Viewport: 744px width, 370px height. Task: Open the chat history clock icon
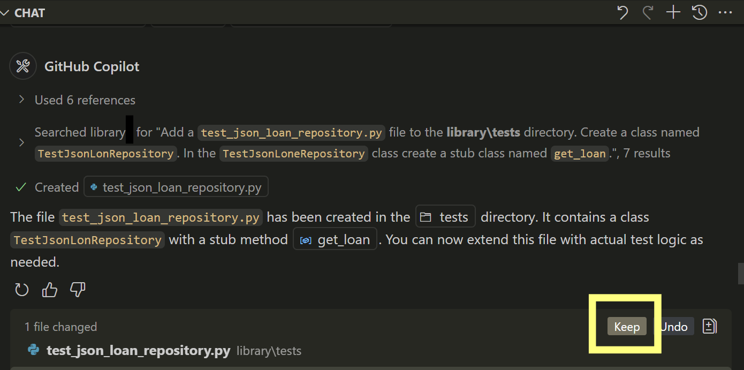click(x=700, y=12)
